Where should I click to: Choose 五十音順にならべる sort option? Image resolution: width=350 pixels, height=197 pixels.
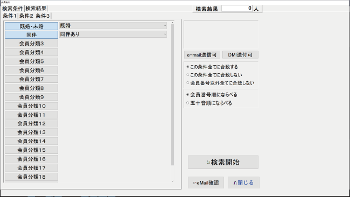pyautogui.click(x=209, y=103)
